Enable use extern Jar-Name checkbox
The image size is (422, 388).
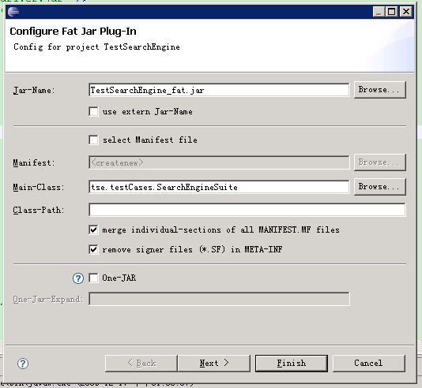(93, 111)
